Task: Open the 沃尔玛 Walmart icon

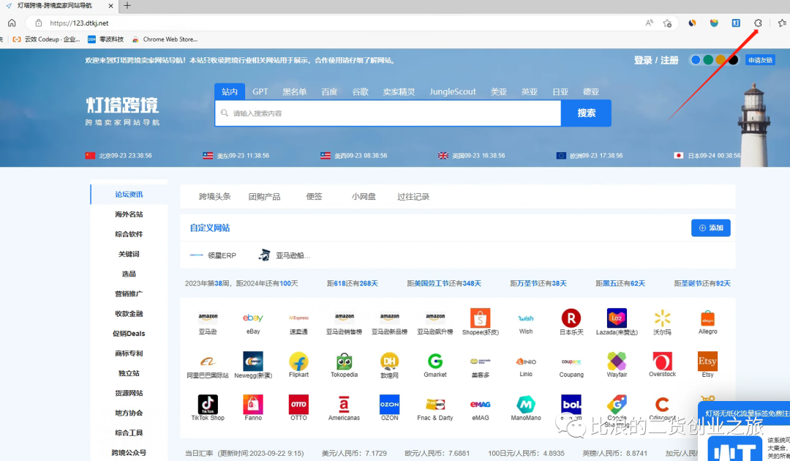Action: 662,318
